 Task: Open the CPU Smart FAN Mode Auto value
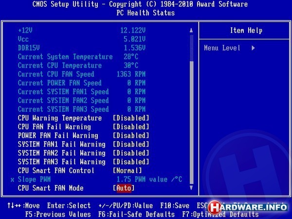(x=124, y=188)
